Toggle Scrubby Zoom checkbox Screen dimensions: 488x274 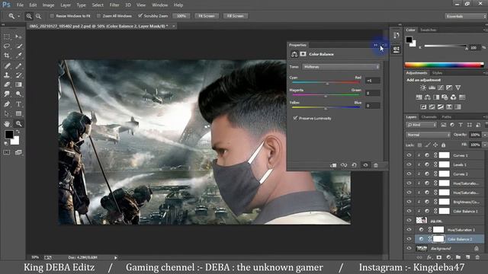(x=140, y=16)
